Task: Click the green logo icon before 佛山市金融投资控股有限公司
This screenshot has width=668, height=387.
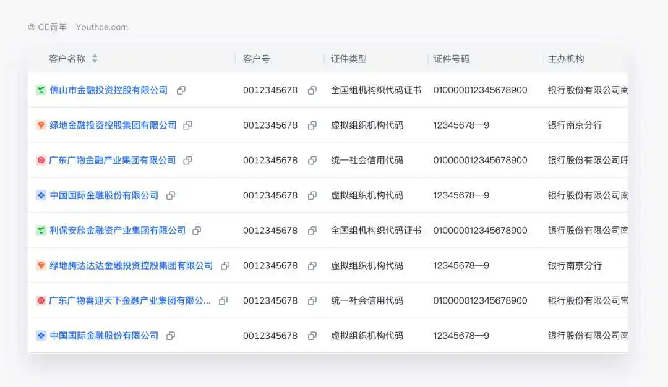Action: 41,90
